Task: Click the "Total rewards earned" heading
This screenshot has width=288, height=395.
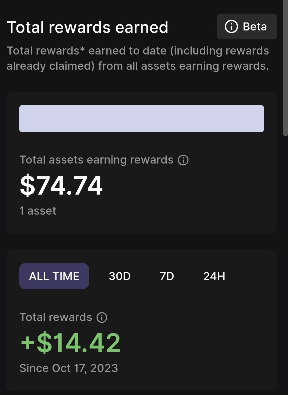Action: pyautogui.click(x=87, y=27)
